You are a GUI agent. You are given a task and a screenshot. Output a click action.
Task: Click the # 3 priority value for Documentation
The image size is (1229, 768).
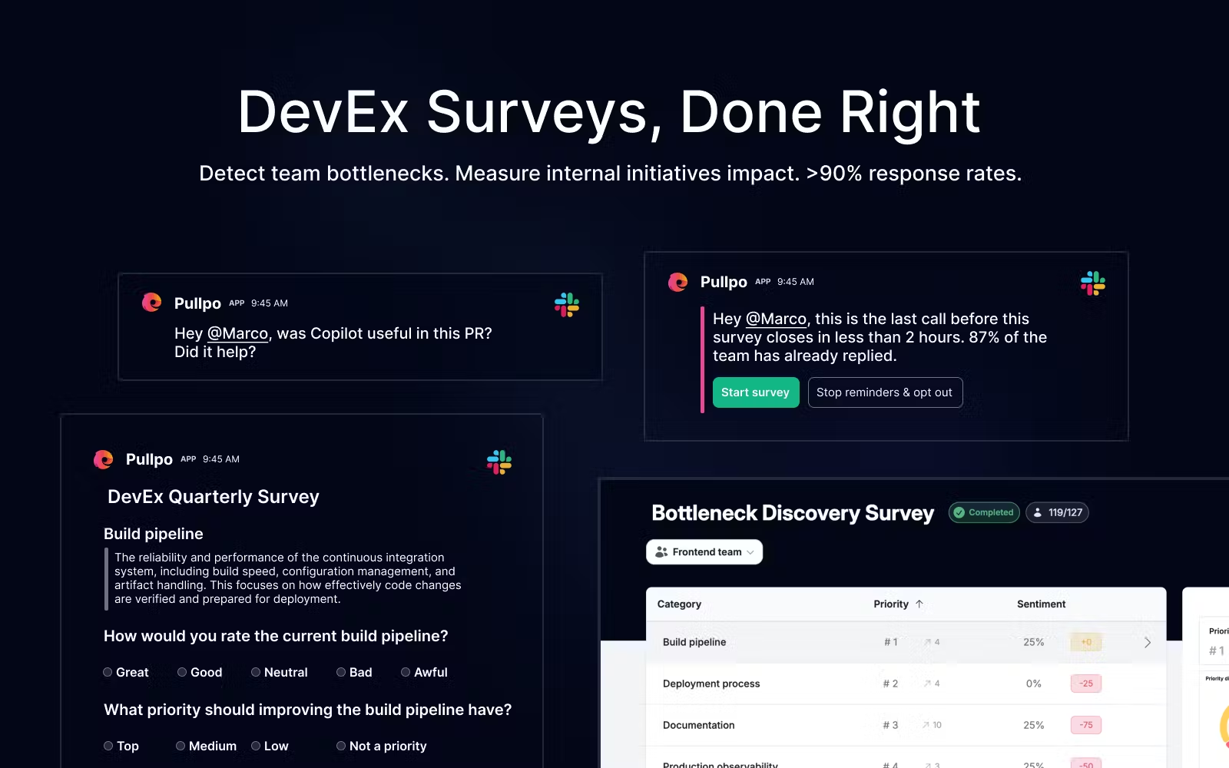891,725
